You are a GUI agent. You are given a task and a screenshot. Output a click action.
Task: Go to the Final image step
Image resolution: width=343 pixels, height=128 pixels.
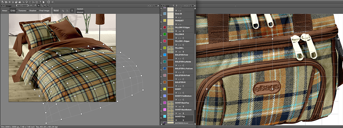[45, 11]
